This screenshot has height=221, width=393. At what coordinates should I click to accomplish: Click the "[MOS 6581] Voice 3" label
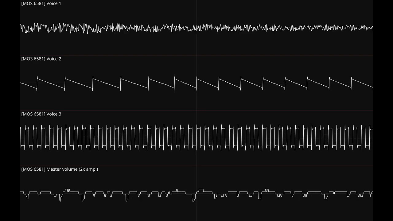[x=41, y=114]
